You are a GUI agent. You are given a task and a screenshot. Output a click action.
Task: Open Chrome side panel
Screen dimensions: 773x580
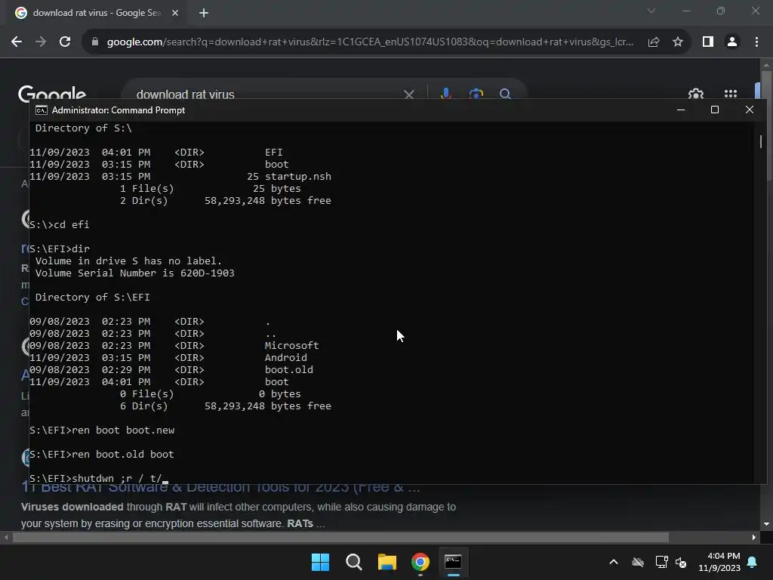point(708,42)
